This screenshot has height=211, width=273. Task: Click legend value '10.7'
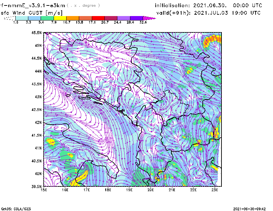[x=67, y=22]
